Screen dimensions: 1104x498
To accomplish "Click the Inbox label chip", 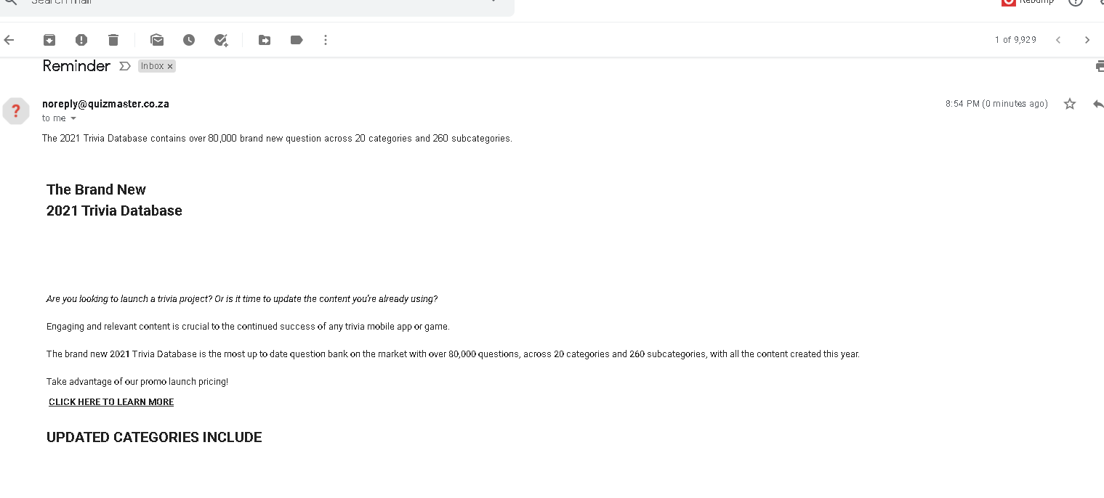I will click(x=153, y=66).
